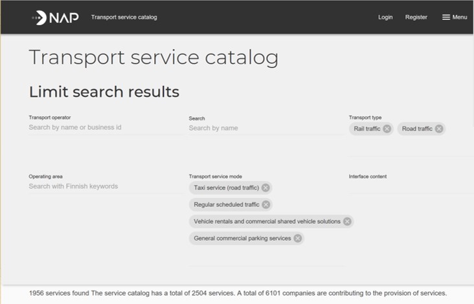
Task: Remove General commercial parking services chip
Action: pos(297,239)
